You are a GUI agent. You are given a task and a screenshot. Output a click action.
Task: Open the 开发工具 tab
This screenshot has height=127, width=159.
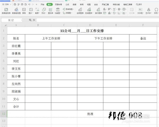(105, 4)
